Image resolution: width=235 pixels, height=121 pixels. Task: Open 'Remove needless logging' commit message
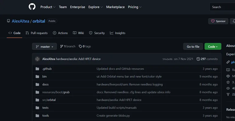click(130, 84)
